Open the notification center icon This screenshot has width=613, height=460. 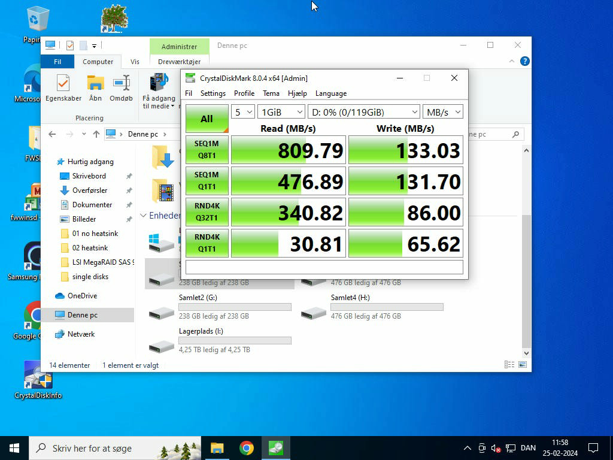click(593, 448)
